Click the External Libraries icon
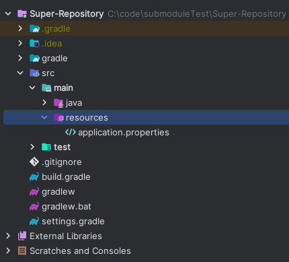 point(22,236)
